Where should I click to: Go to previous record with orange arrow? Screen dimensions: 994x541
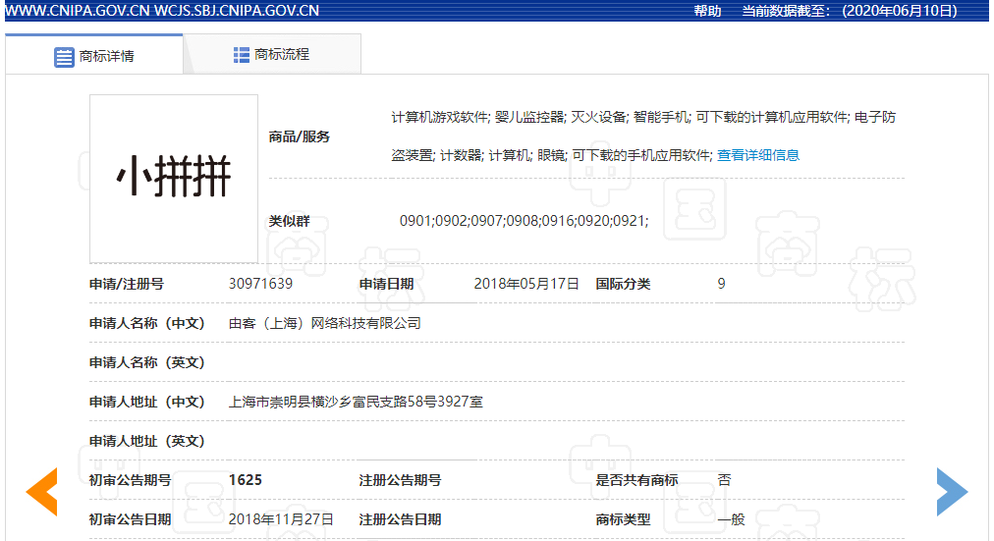click(42, 492)
